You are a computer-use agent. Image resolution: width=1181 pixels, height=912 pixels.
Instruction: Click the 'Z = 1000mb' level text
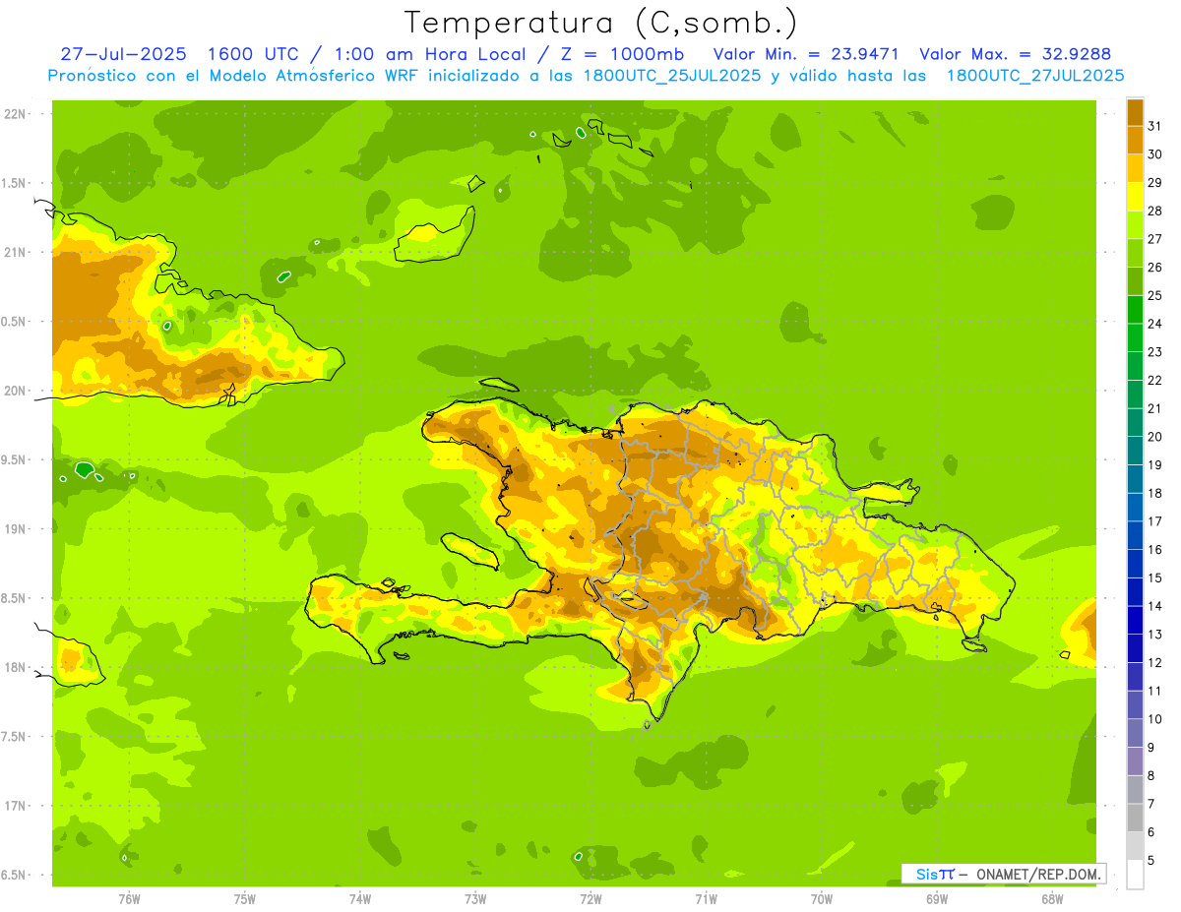(x=624, y=54)
